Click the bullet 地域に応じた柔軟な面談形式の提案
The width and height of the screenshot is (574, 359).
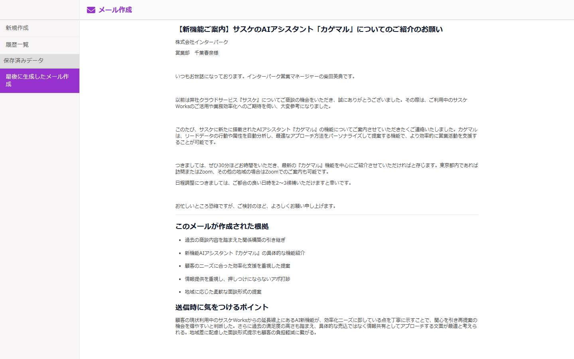click(223, 292)
